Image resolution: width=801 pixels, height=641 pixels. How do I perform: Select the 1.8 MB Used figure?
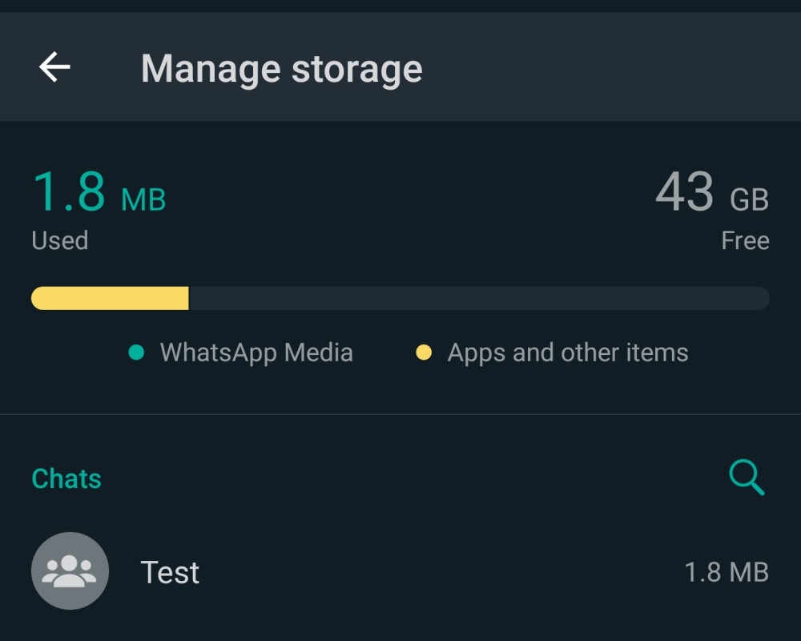99,191
